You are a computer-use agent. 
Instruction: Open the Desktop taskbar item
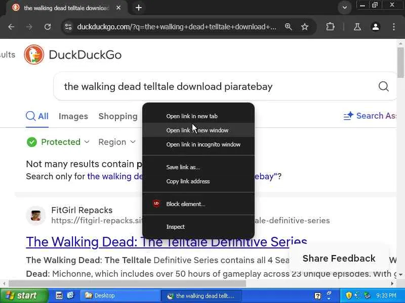pos(120,295)
